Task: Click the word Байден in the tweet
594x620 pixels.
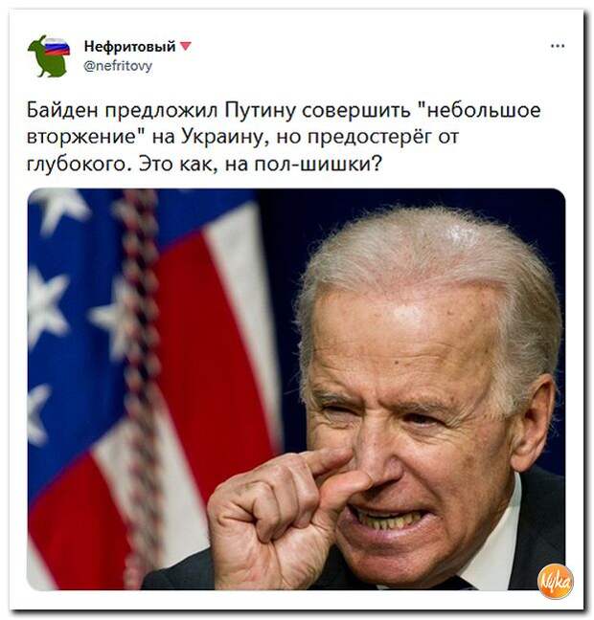Action: coord(62,111)
